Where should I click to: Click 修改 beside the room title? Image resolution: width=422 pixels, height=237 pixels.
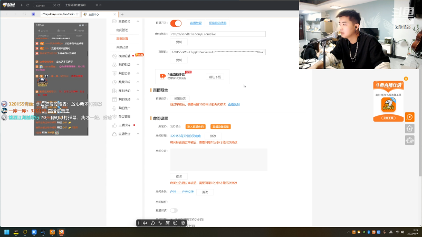(213, 136)
